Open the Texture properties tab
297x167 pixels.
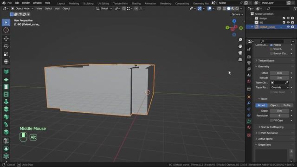click(x=249, y=135)
